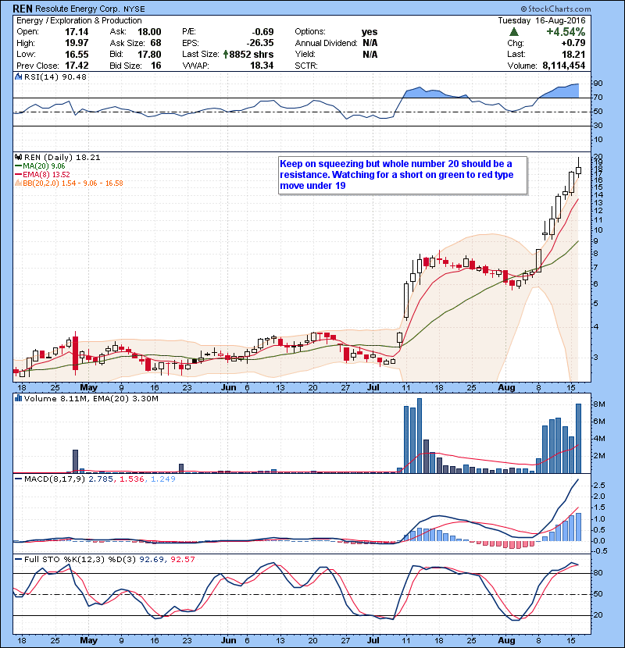This screenshot has width=625, height=648.
Task: Click the blue annotation about resistance at 20
Action: coord(403,175)
